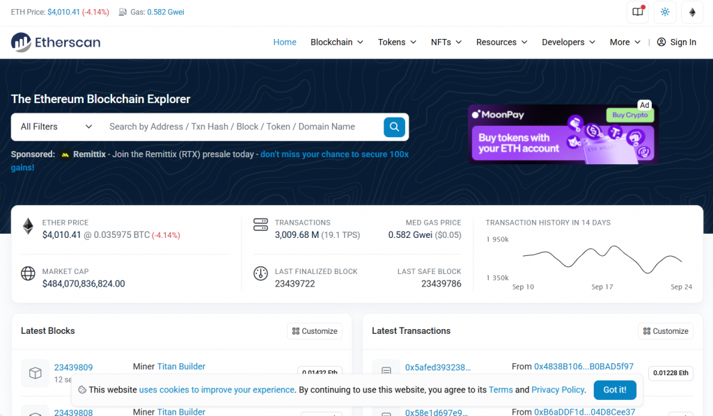The width and height of the screenshot is (713, 416).
Task: Expand the More menu
Action: 625,42
